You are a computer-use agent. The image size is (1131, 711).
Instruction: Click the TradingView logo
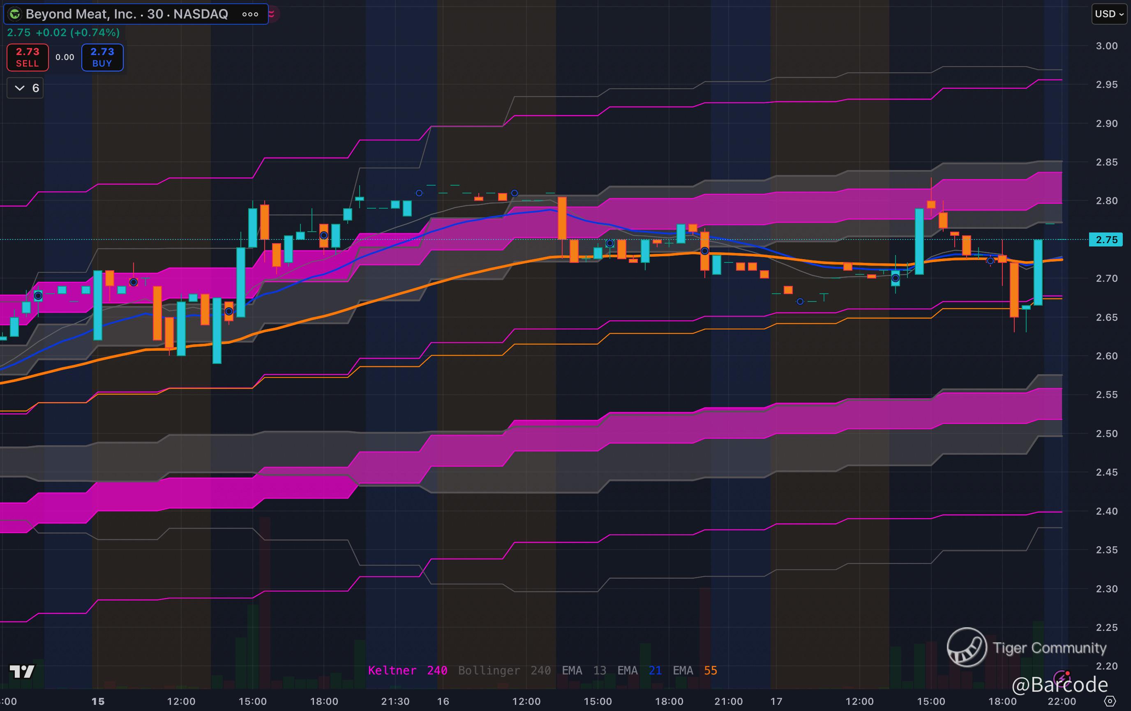coord(22,671)
